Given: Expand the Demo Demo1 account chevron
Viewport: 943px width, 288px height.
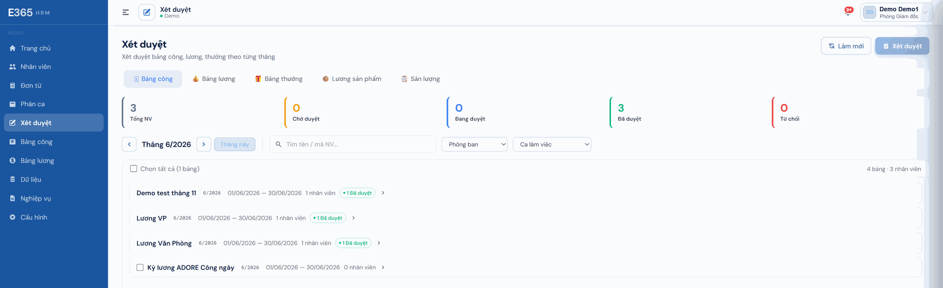Looking at the screenshot, I should click(x=925, y=12).
